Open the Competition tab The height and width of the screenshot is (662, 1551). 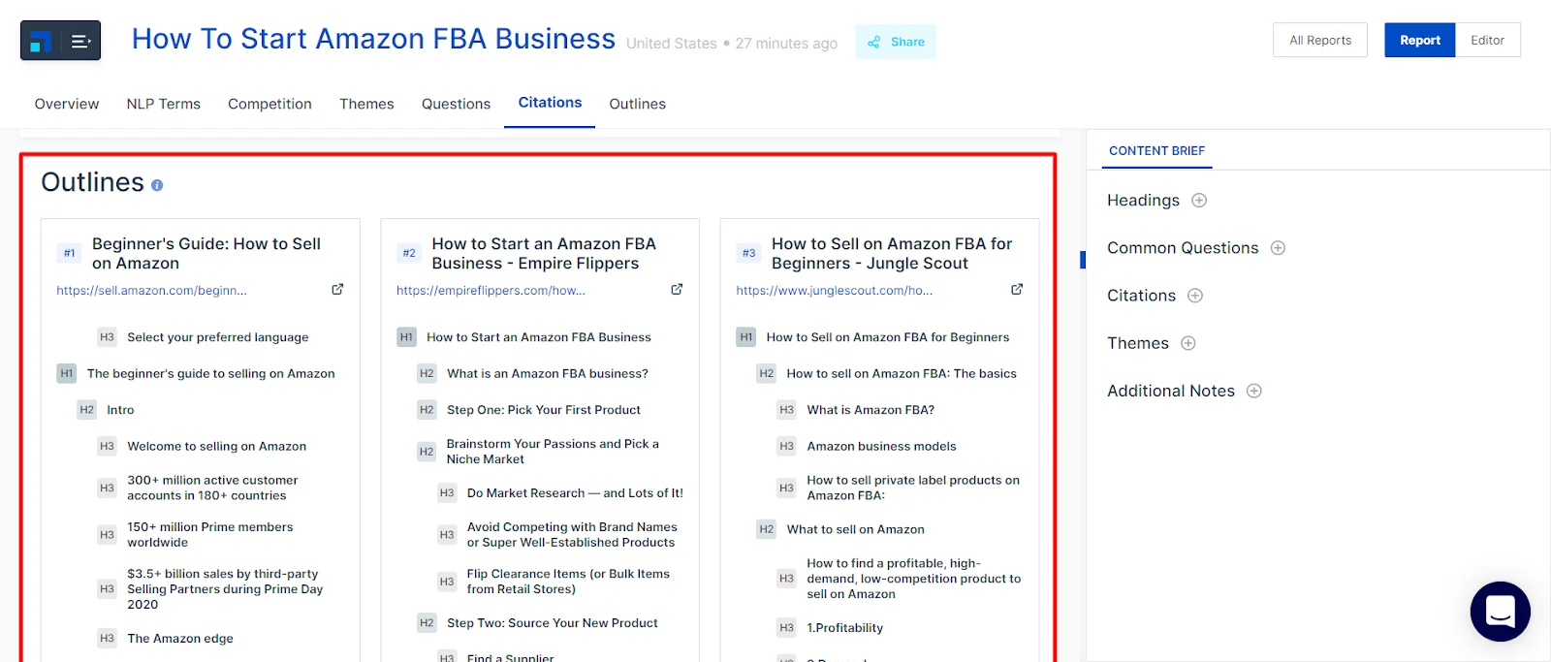coord(269,104)
